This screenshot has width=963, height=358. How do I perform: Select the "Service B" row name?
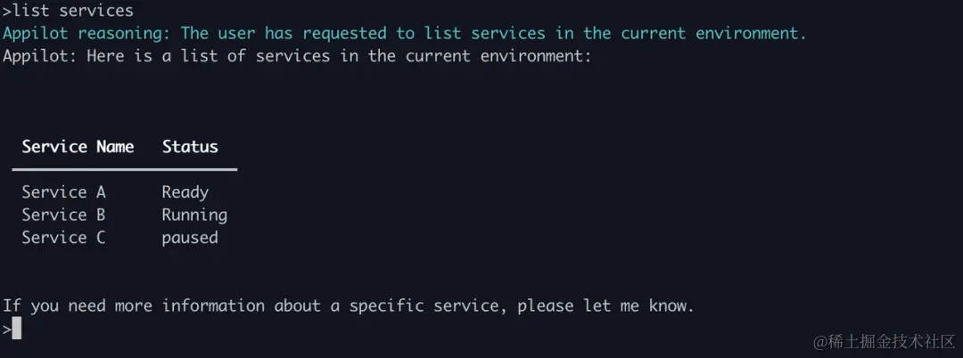point(64,216)
